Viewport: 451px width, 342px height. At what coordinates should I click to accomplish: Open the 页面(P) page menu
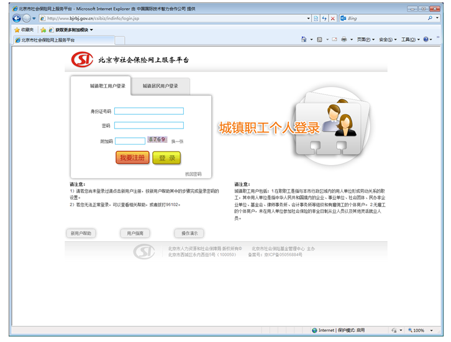365,40
